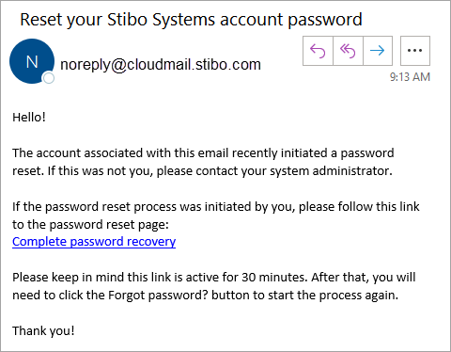Click the email subject line heading
Image resolution: width=451 pixels, height=352 pixels.
(x=191, y=20)
